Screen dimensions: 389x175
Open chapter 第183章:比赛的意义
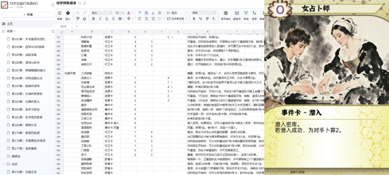click(26, 102)
